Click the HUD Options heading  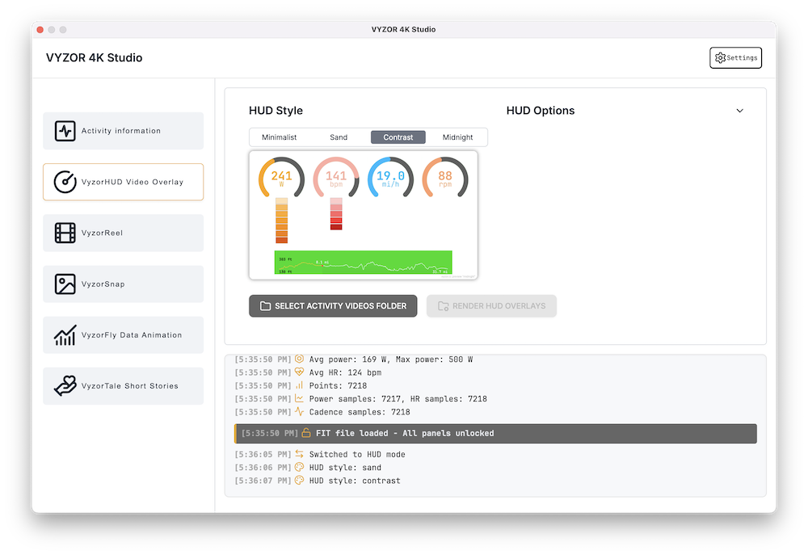tap(541, 111)
